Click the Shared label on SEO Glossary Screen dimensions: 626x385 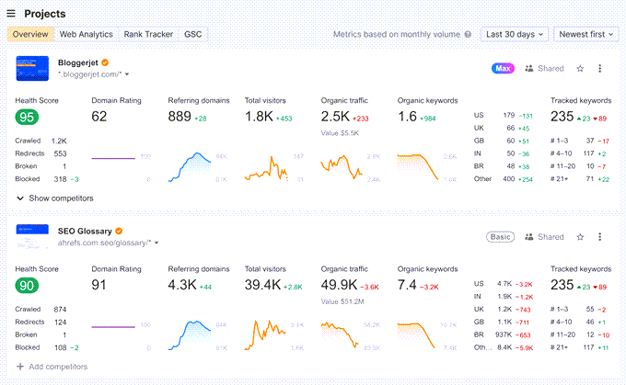pyautogui.click(x=551, y=237)
